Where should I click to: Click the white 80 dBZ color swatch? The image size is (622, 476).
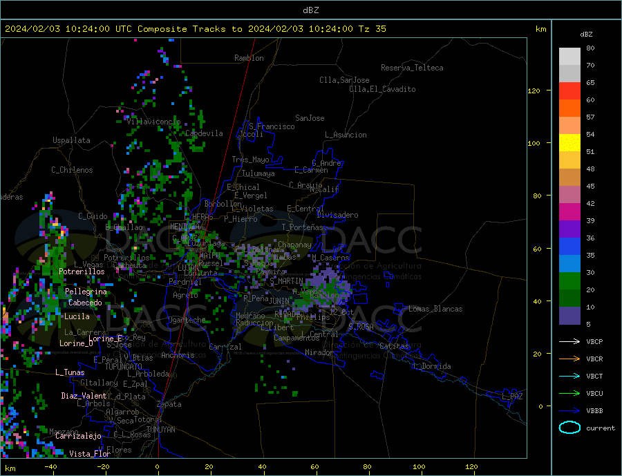click(569, 57)
